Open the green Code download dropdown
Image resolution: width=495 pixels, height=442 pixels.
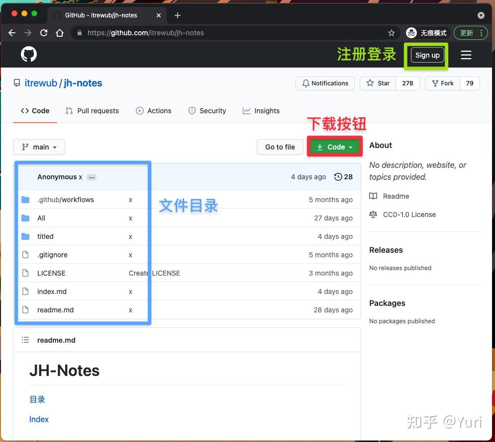[335, 147]
